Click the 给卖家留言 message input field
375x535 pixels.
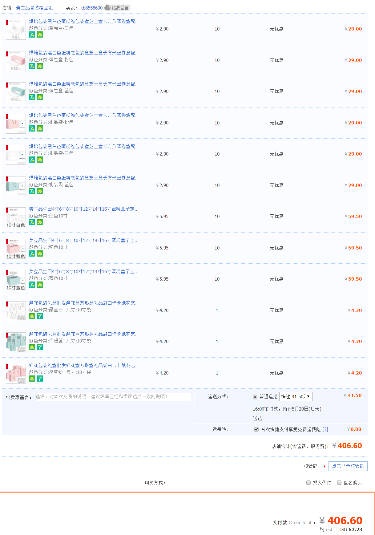coord(113,397)
